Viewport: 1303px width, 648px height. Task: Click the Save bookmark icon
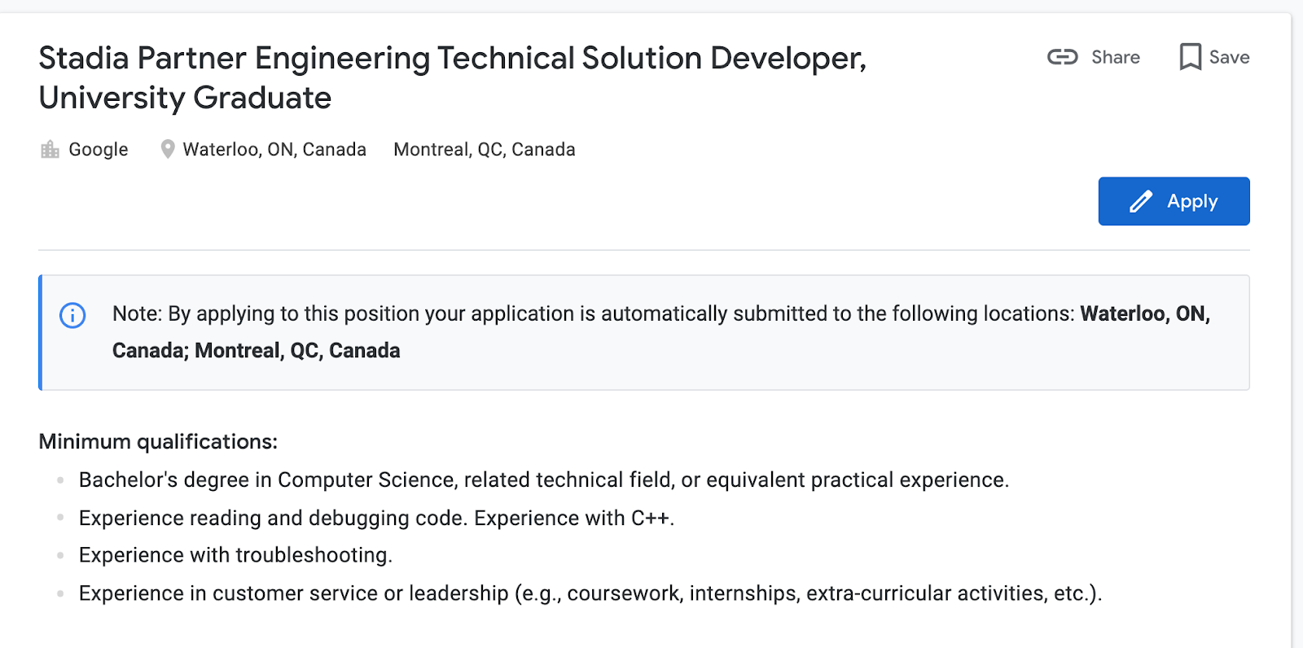(x=1190, y=57)
